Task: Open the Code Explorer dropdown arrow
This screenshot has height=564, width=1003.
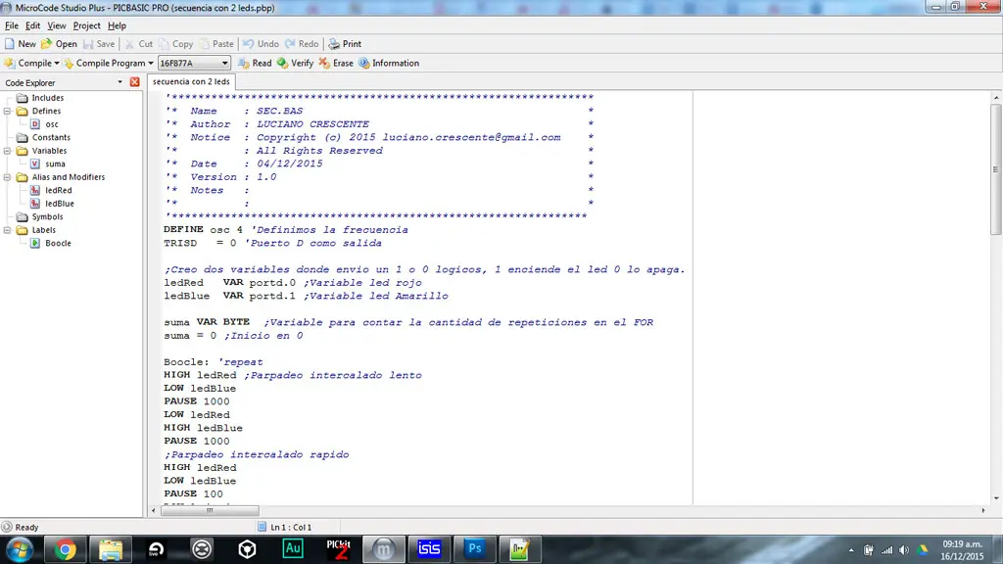Action: 119,82
